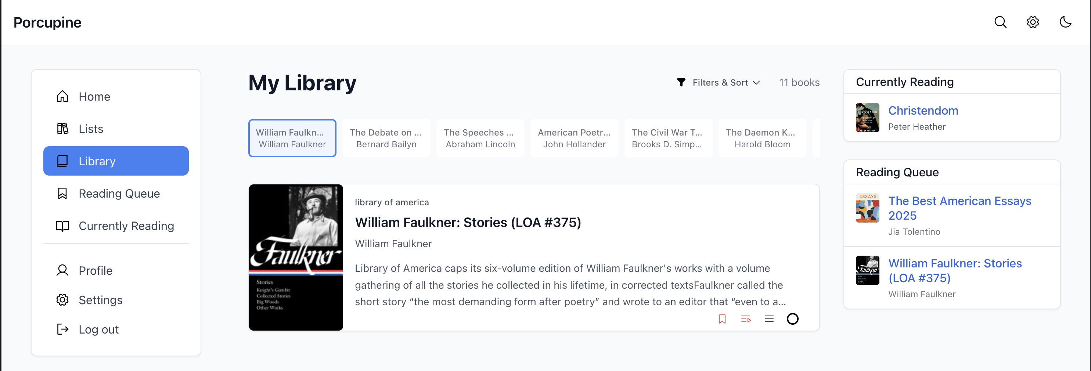Select The Daemon K... Harold Bloom tab
The width and height of the screenshot is (1091, 371).
pyautogui.click(x=762, y=138)
